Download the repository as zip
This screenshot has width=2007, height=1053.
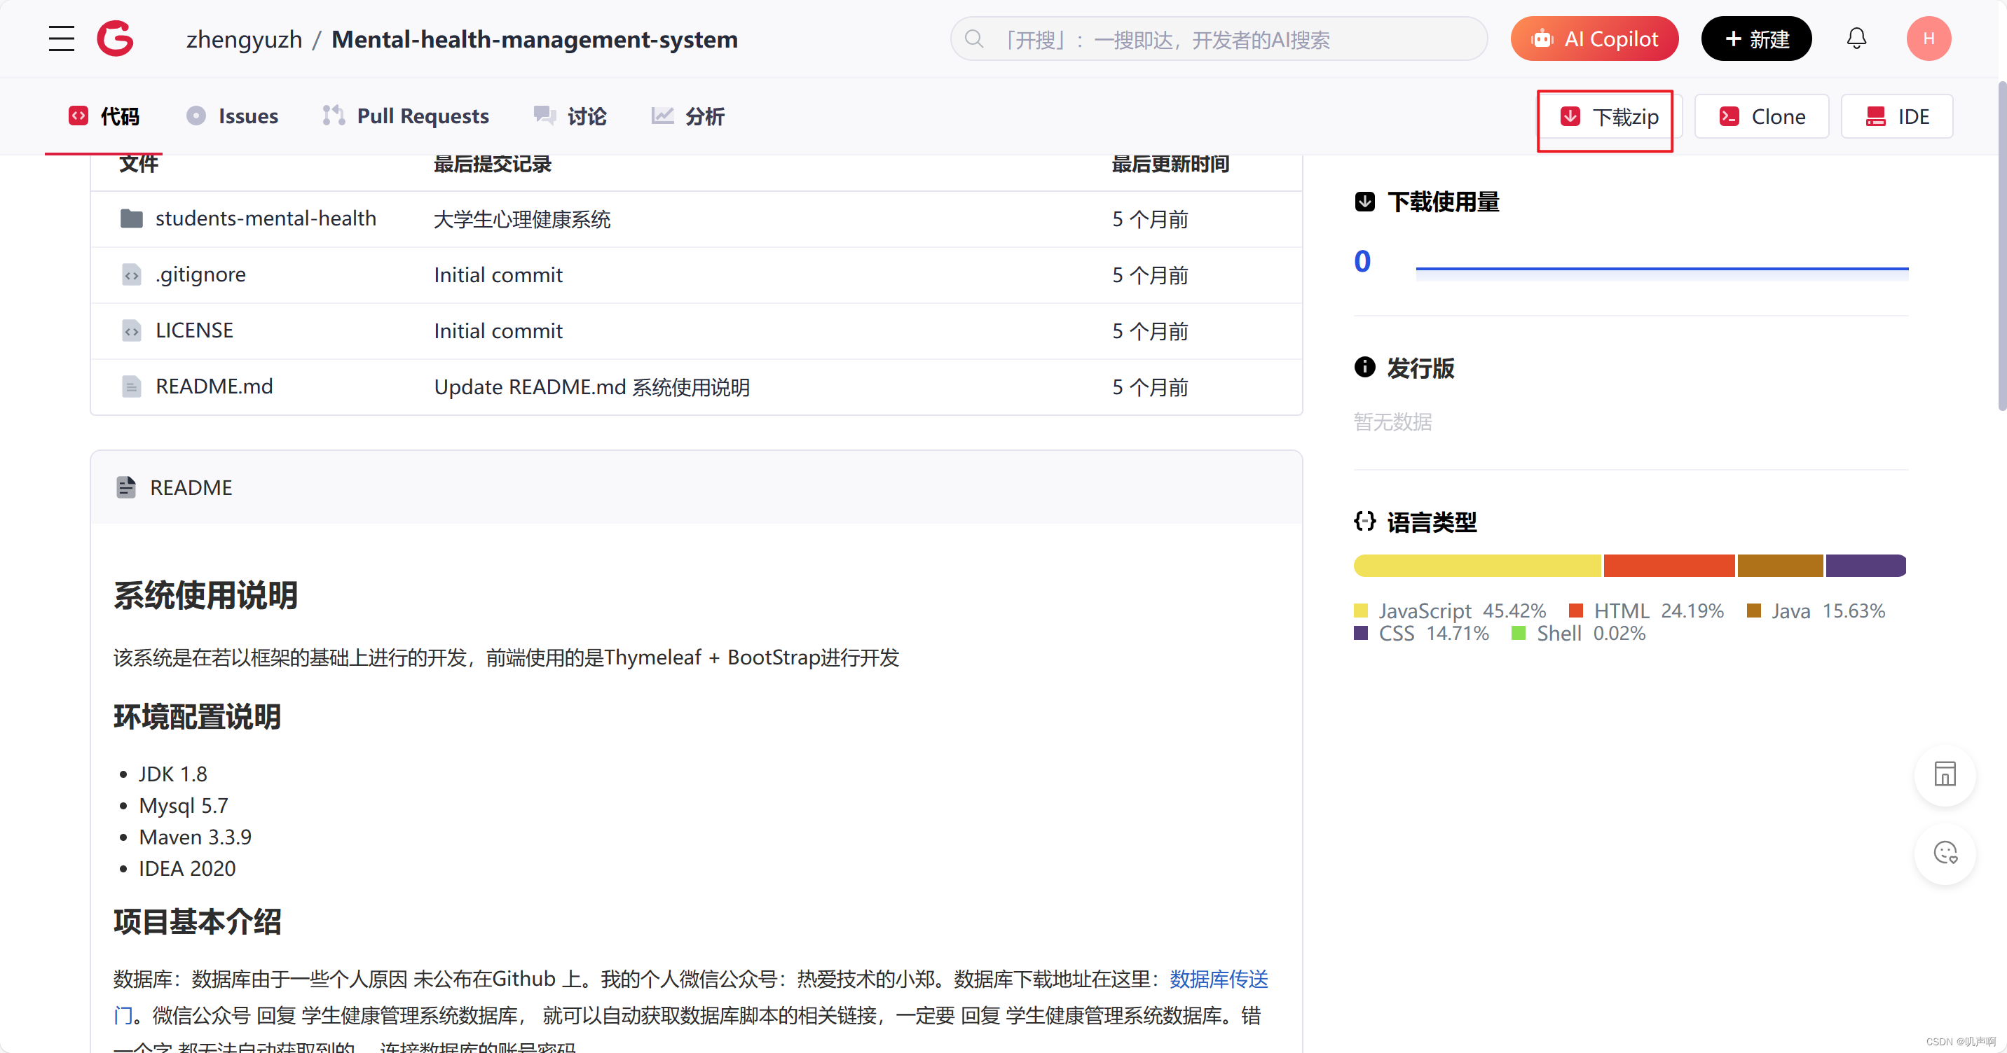tap(1605, 117)
